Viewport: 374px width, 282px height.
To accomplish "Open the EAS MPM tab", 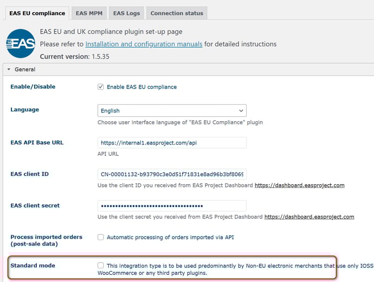I will 89,13.
